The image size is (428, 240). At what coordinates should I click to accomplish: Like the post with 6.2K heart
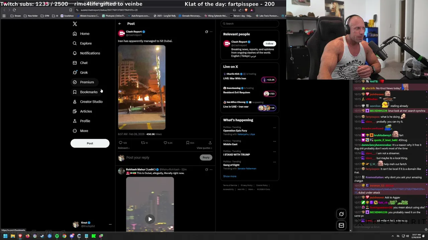pos(165,143)
